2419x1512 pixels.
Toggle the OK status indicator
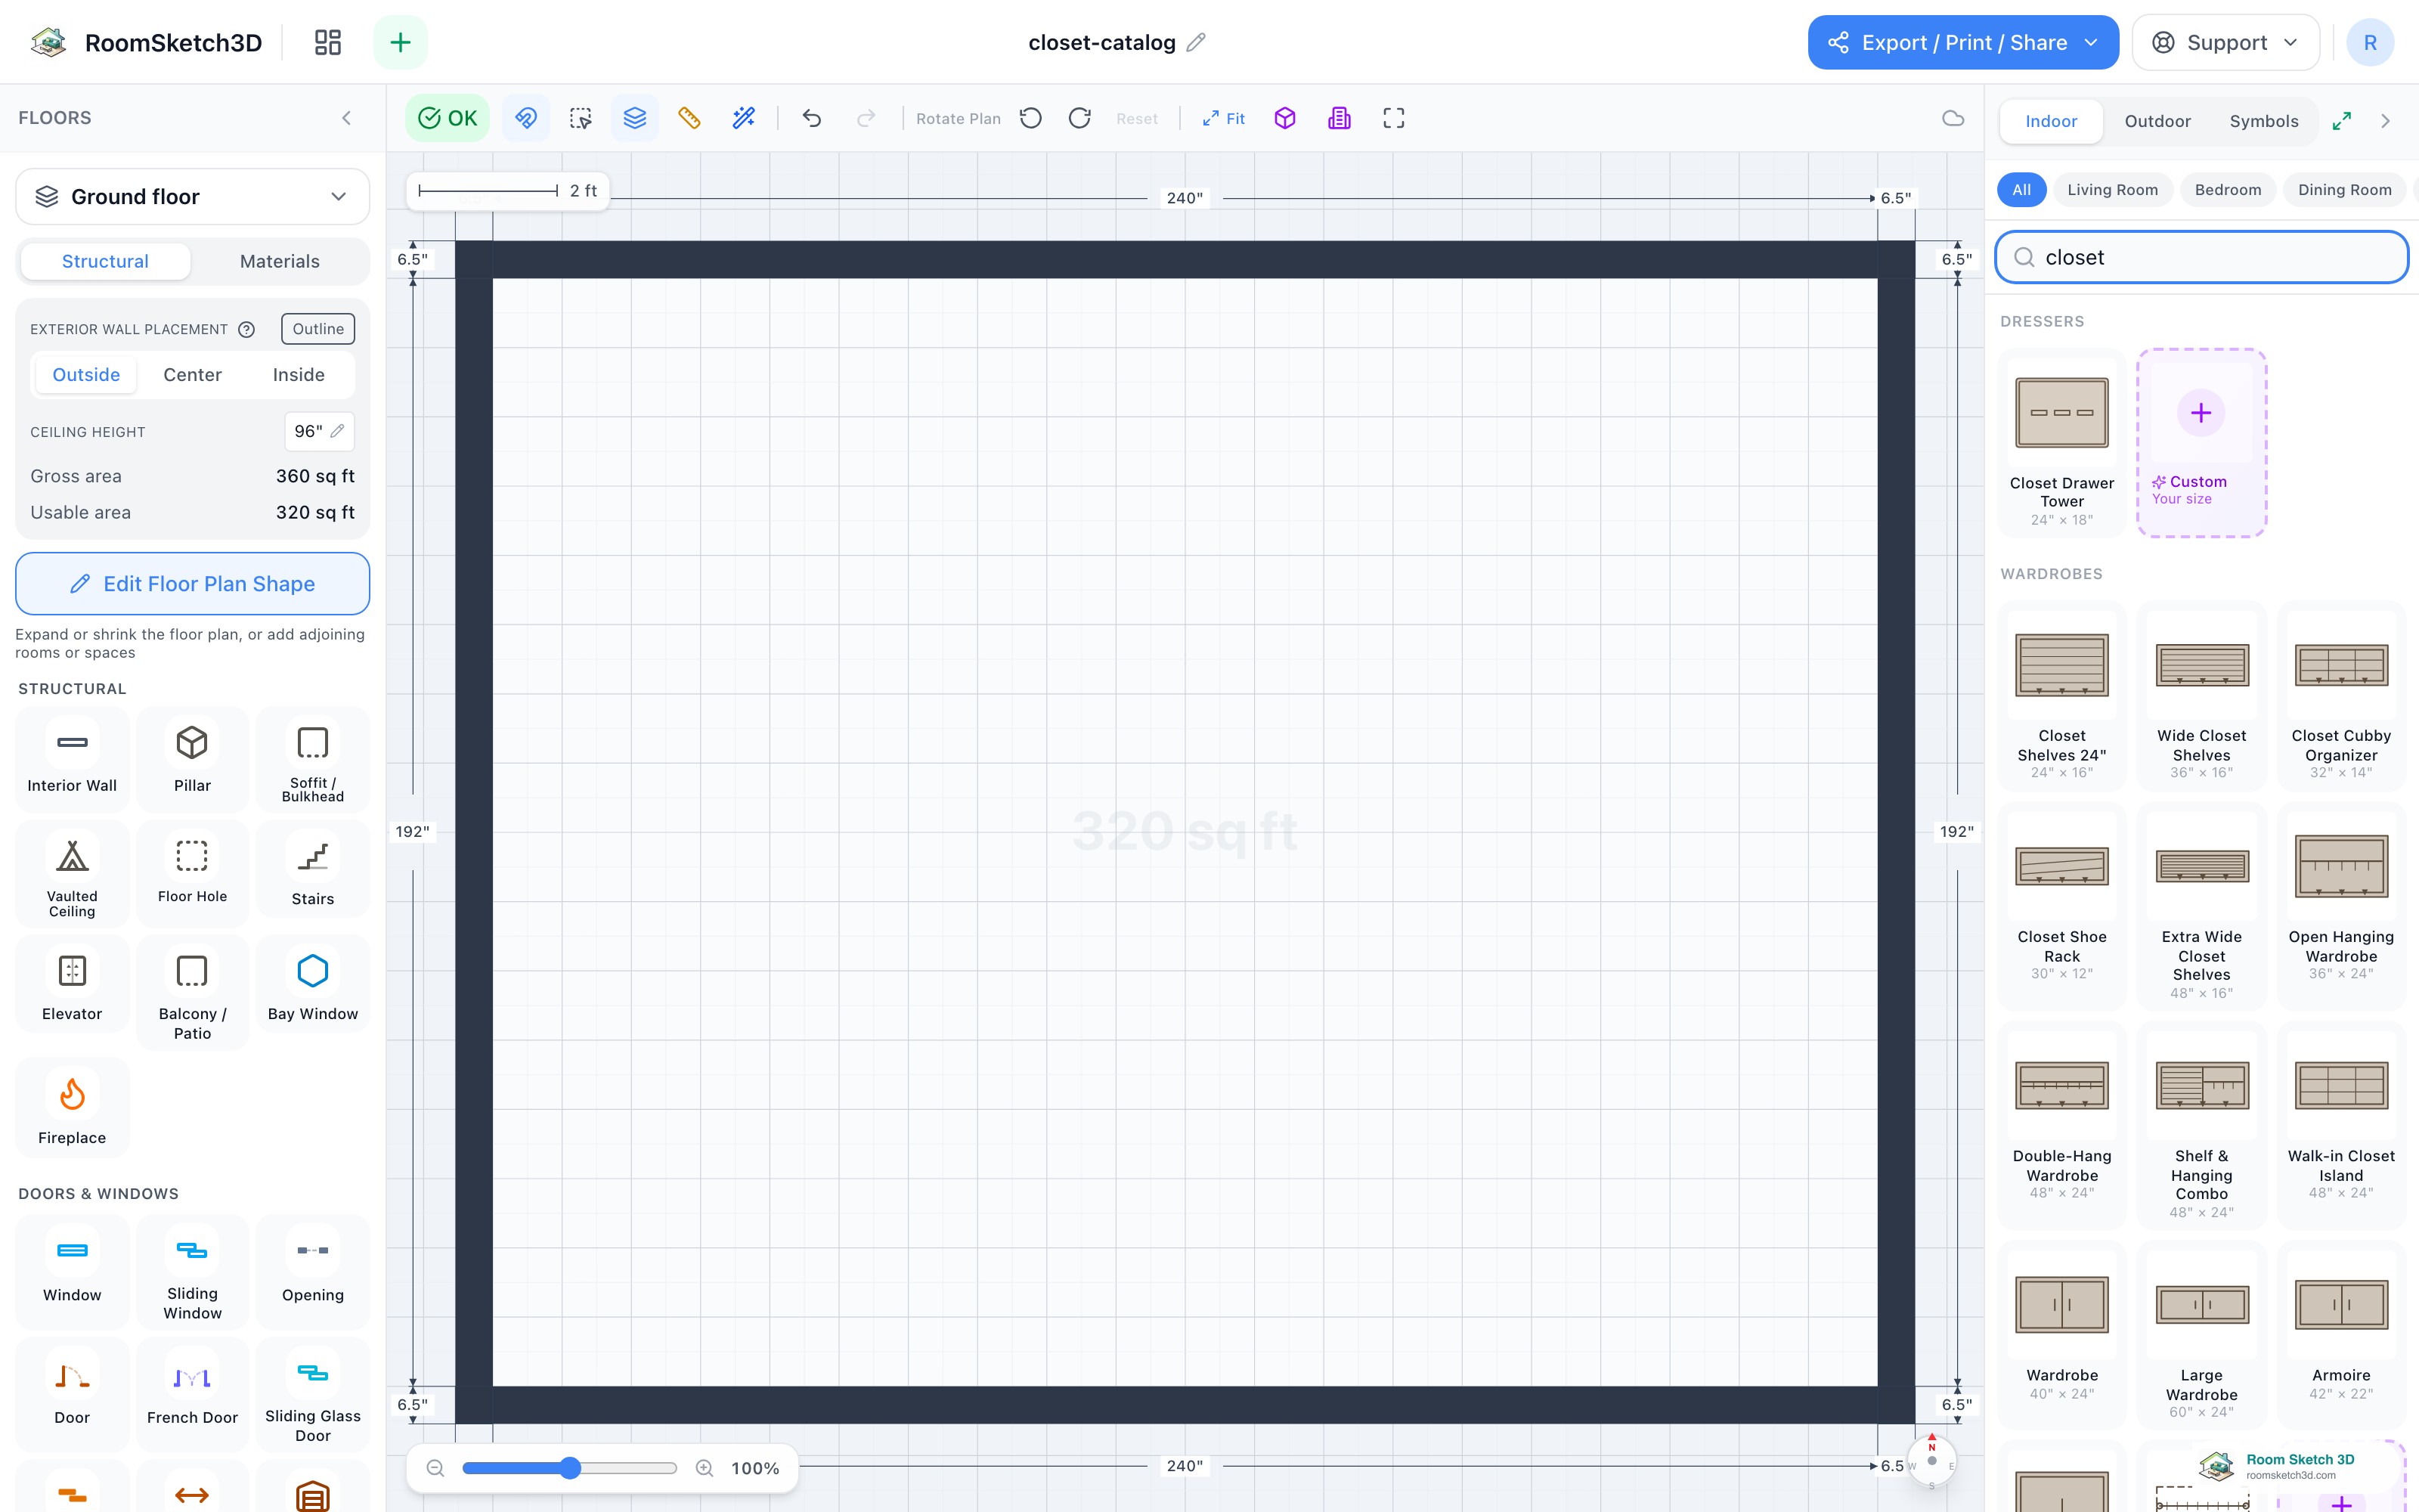(447, 118)
